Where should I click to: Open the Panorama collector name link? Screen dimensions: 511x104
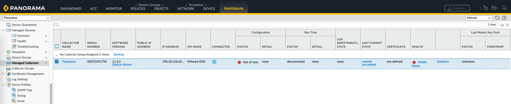pyautogui.click(x=69, y=62)
